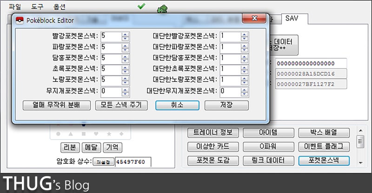Click the 링크 데이터 button
Image resolution: width=372 pixels, height=193 pixels.
coord(268,161)
